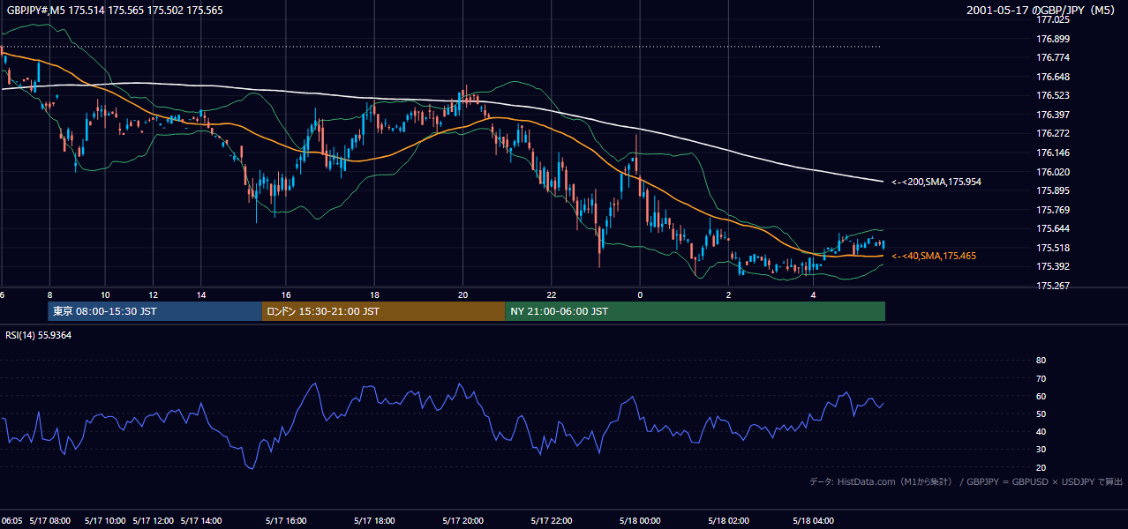The width and height of the screenshot is (1128, 529).
Task: Click hour mark 8 on price chart axis
Action: pyautogui.click(x=49, y=294)
